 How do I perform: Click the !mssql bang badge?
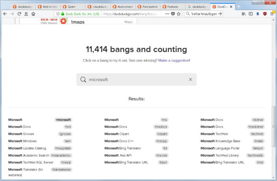point(66,162)
